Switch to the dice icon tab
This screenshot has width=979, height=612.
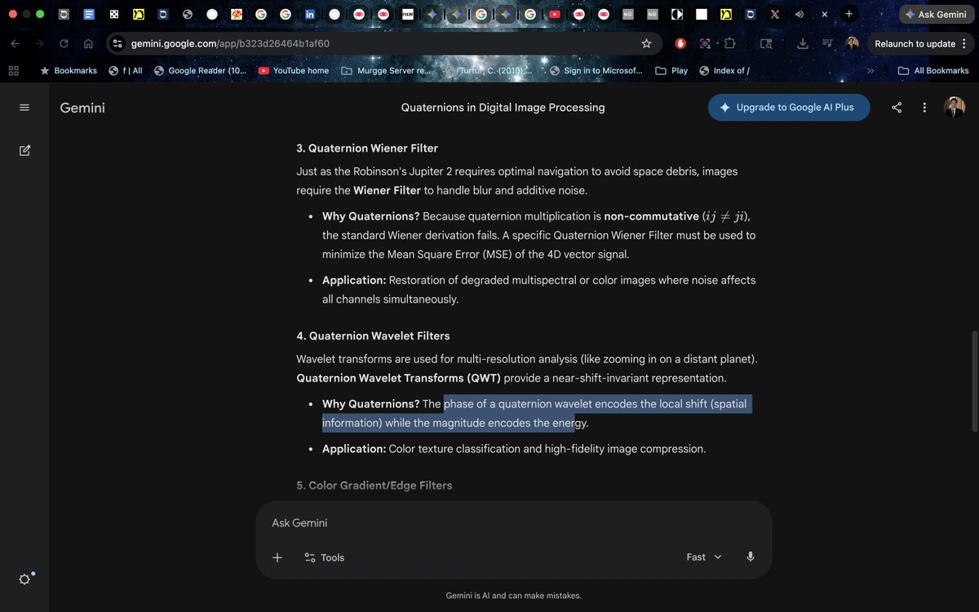click(x=114, y=15)
